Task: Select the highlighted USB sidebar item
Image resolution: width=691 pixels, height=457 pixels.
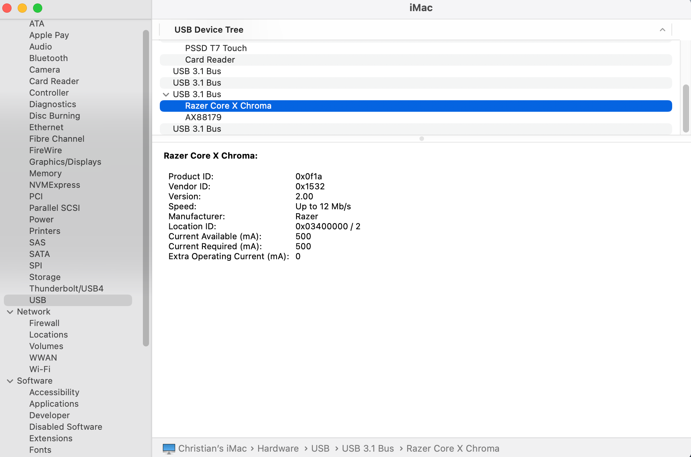Action: point(68,300)
